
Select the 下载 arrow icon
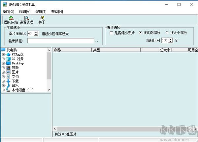tap(8, 81)
